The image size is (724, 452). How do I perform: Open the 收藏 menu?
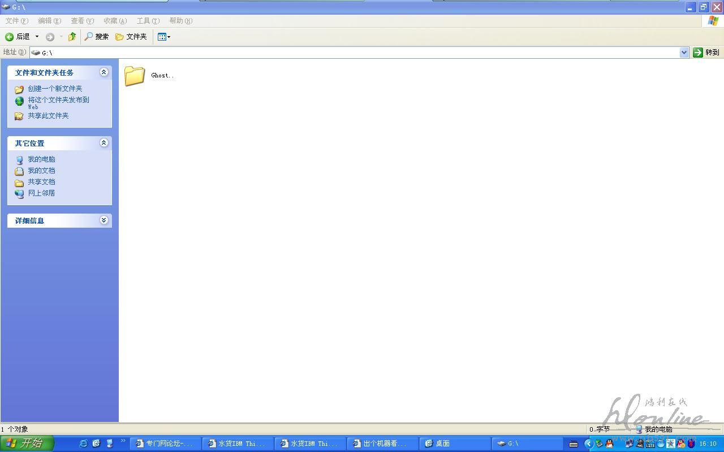pyautogui.click(x=115, y=21)
